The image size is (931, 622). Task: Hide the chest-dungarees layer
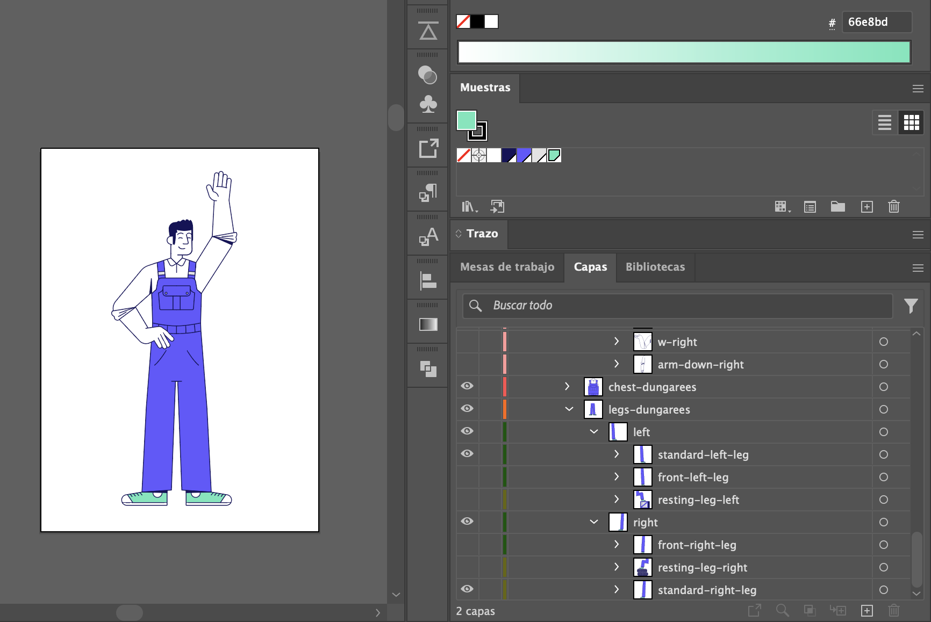pyautogui.click(x=467, y=386)
